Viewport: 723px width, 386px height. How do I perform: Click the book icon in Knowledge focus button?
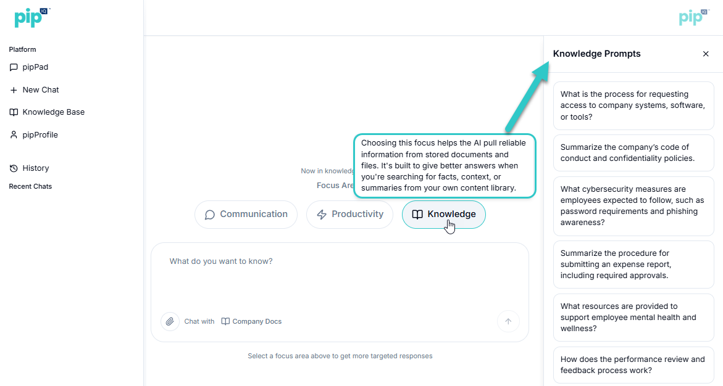417,215
